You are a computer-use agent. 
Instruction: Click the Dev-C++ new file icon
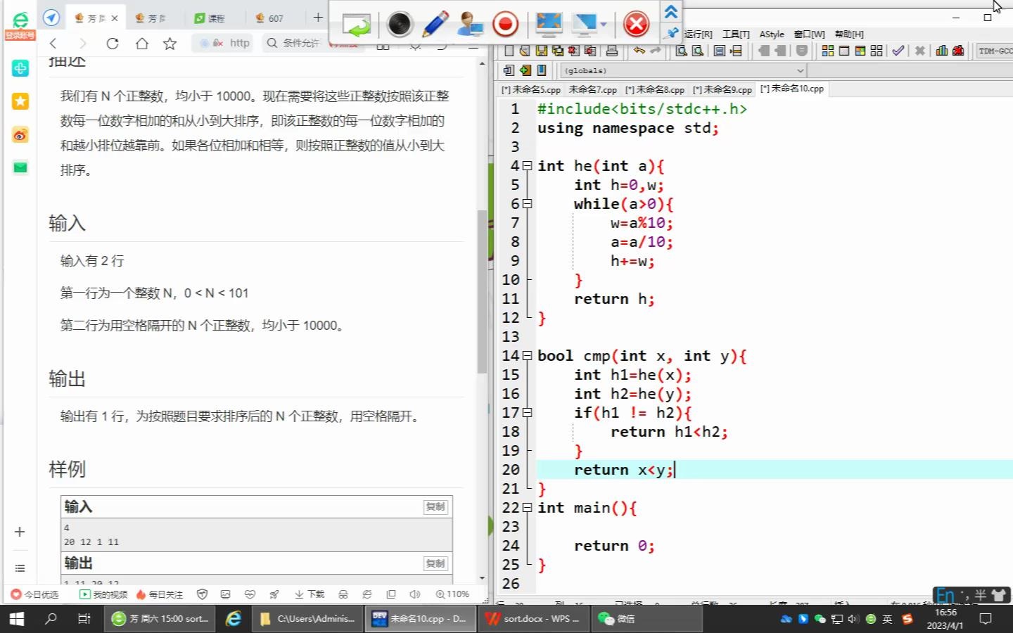click(509, 51)
